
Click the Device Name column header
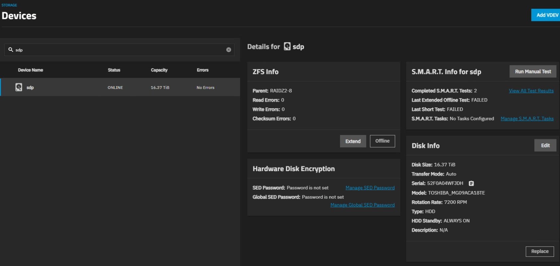pos(30,70)
